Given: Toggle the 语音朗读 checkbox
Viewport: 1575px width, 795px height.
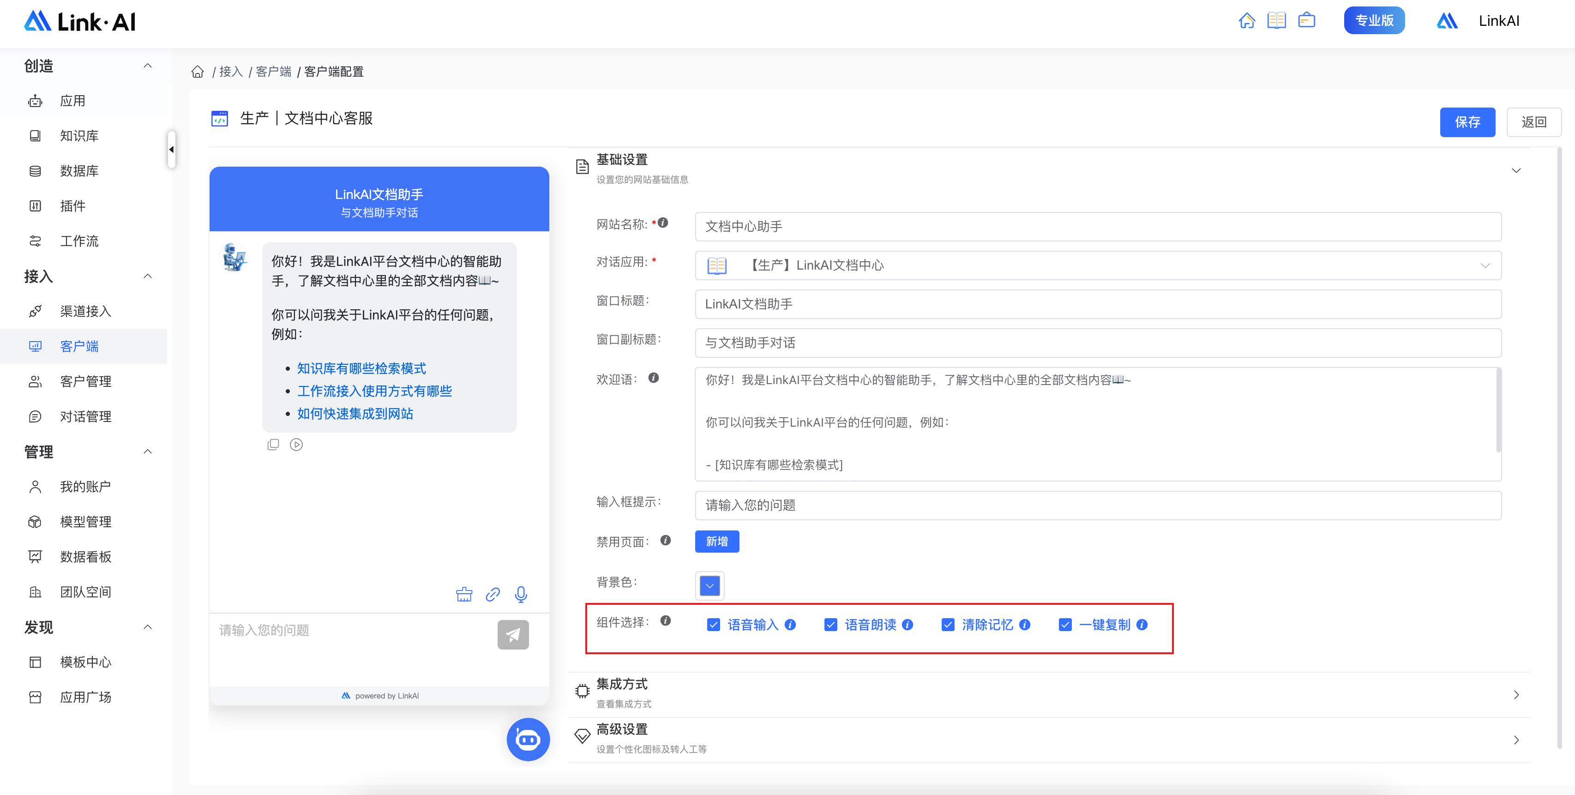Looking at the screenshot, I should [831, 625].
